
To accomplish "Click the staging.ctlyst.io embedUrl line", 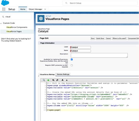I will [x=89, y=94].
